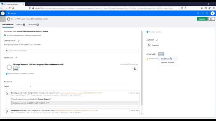Open the help icon in blue header

click(207, 13)
